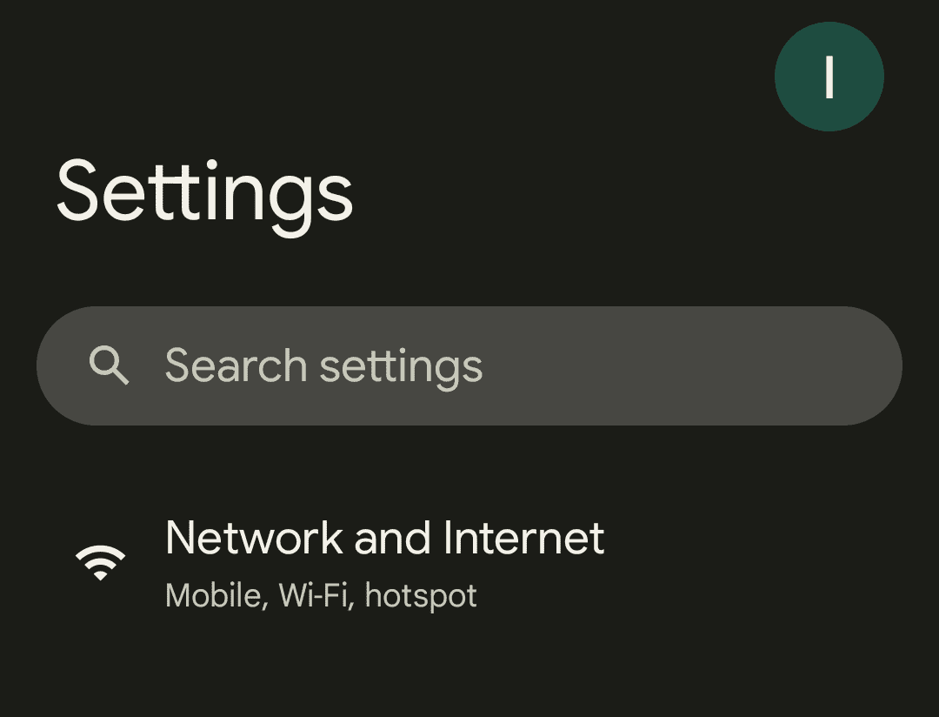
Task: Focus the Search settings field
Action: [x=469, y=365]
